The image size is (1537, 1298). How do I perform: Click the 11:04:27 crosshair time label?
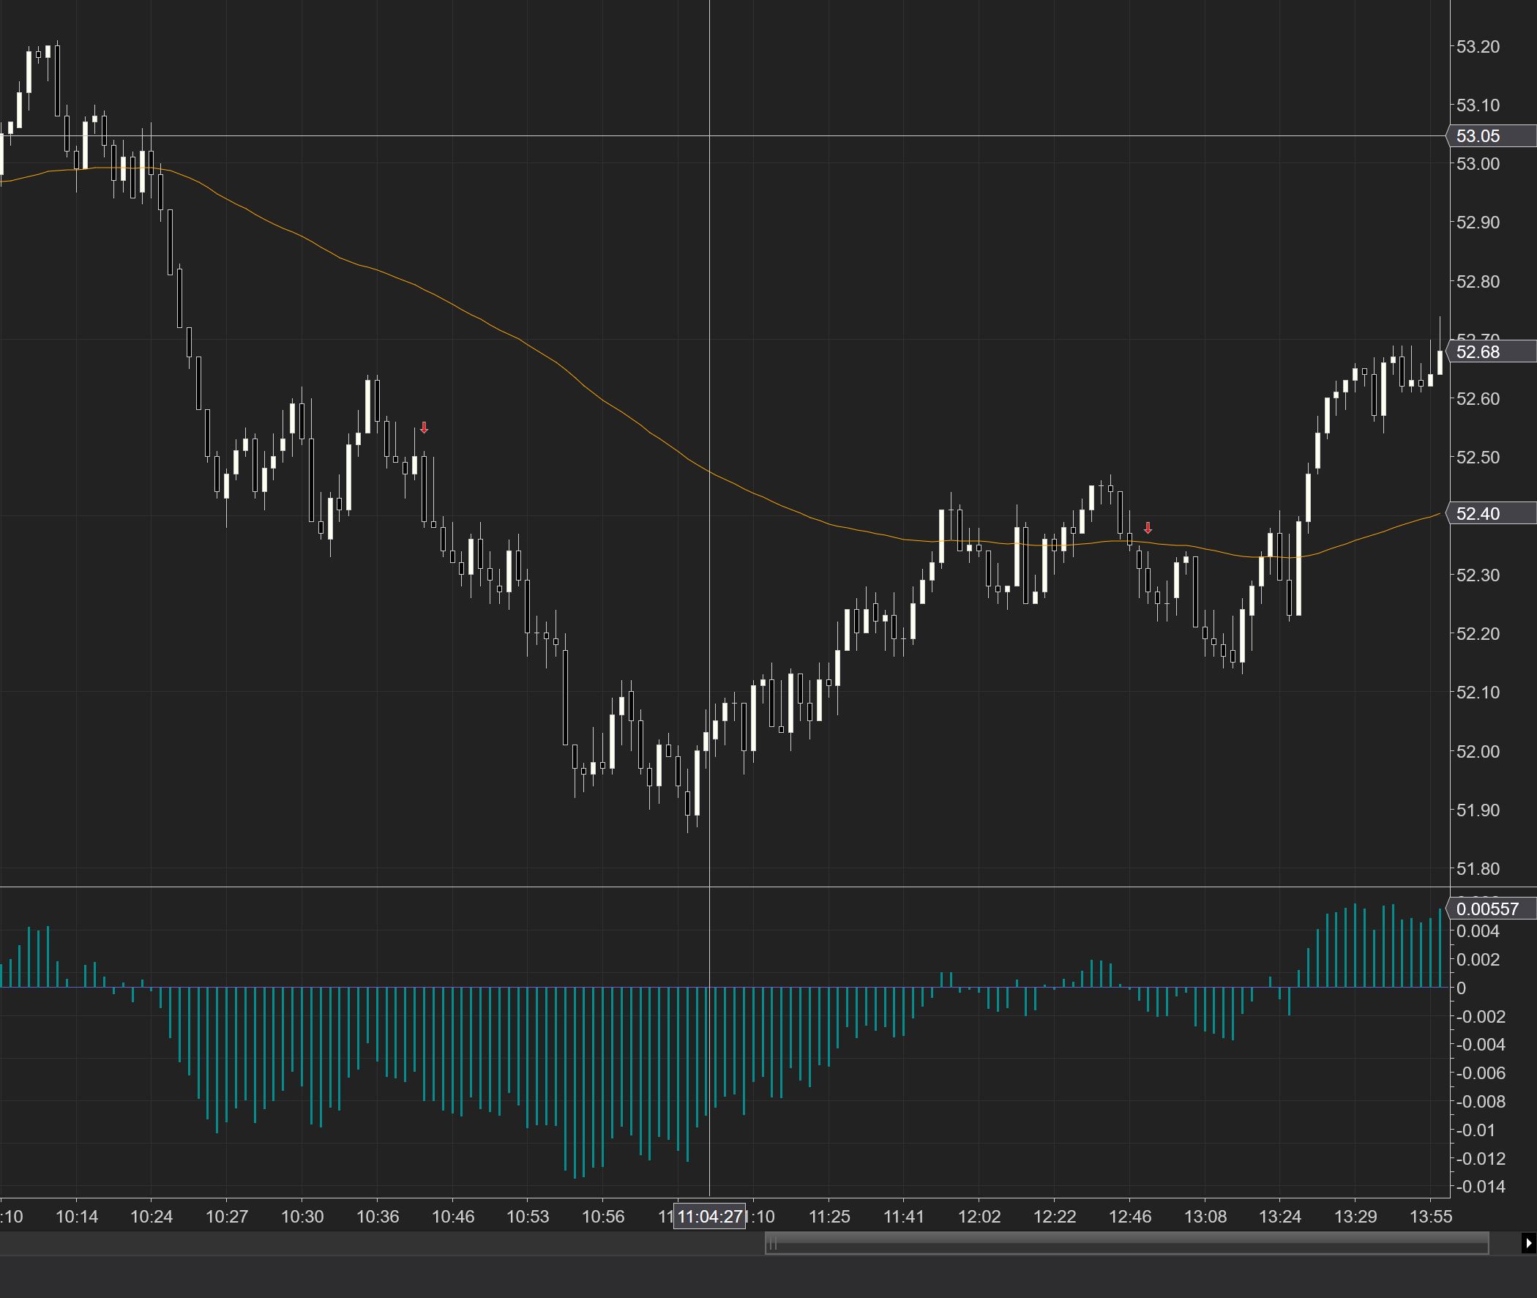pyautogui.click(x=709, y=1216)
